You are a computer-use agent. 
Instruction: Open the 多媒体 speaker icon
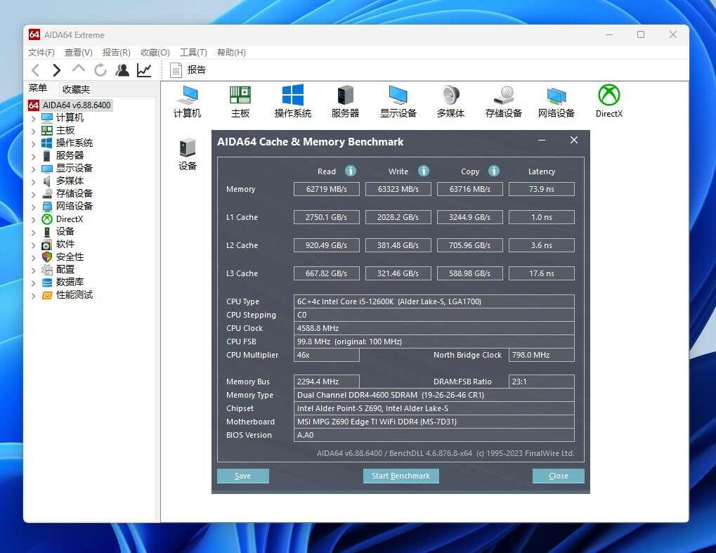click(450, 96)
